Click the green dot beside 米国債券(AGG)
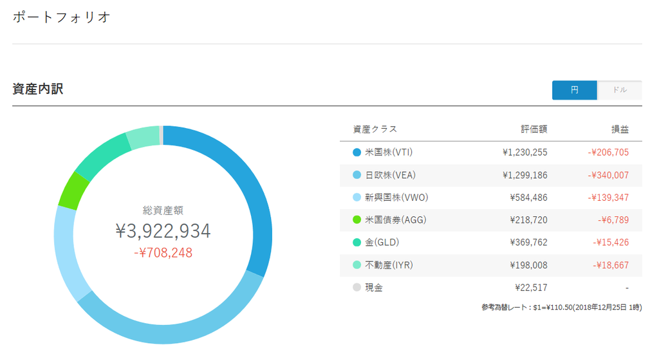The height and width of the screenshot is (345, 659). point(357,219)
